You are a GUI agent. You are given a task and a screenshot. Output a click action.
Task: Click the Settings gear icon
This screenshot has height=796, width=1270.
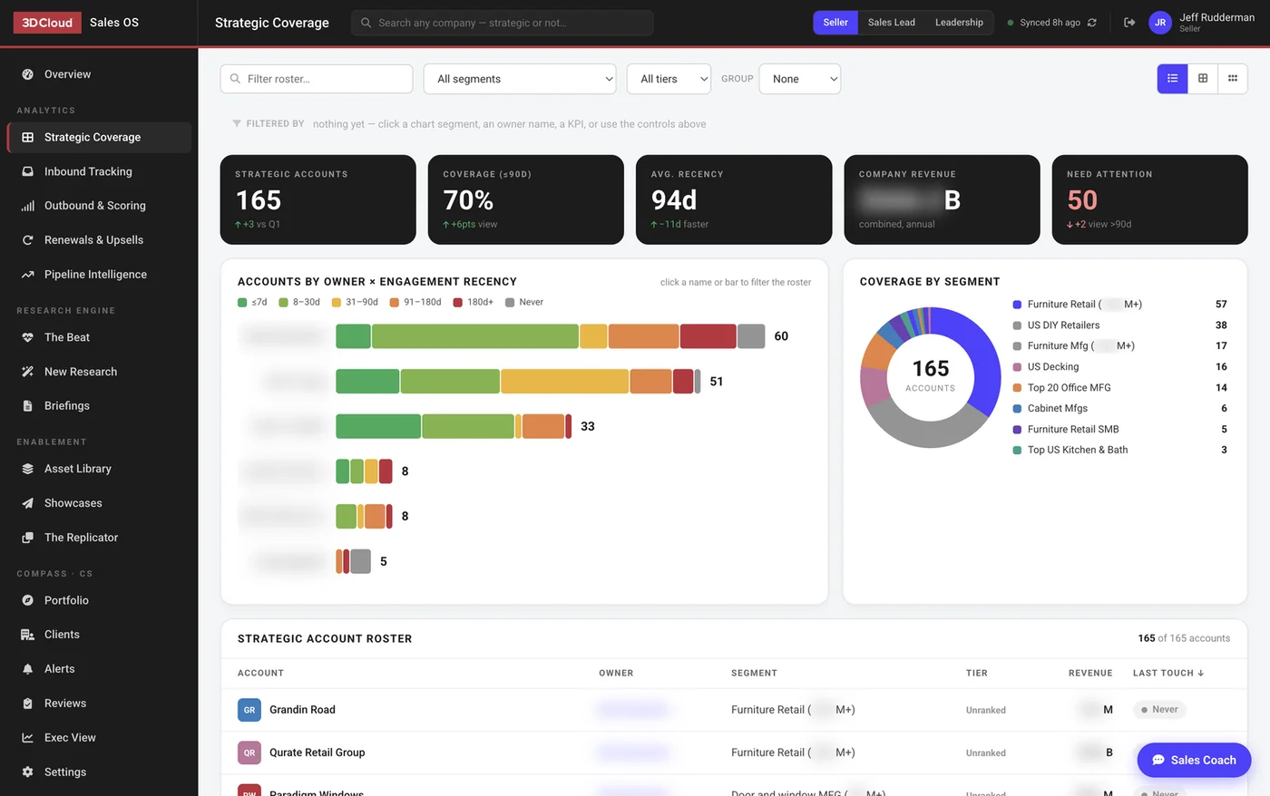[28, 772]
